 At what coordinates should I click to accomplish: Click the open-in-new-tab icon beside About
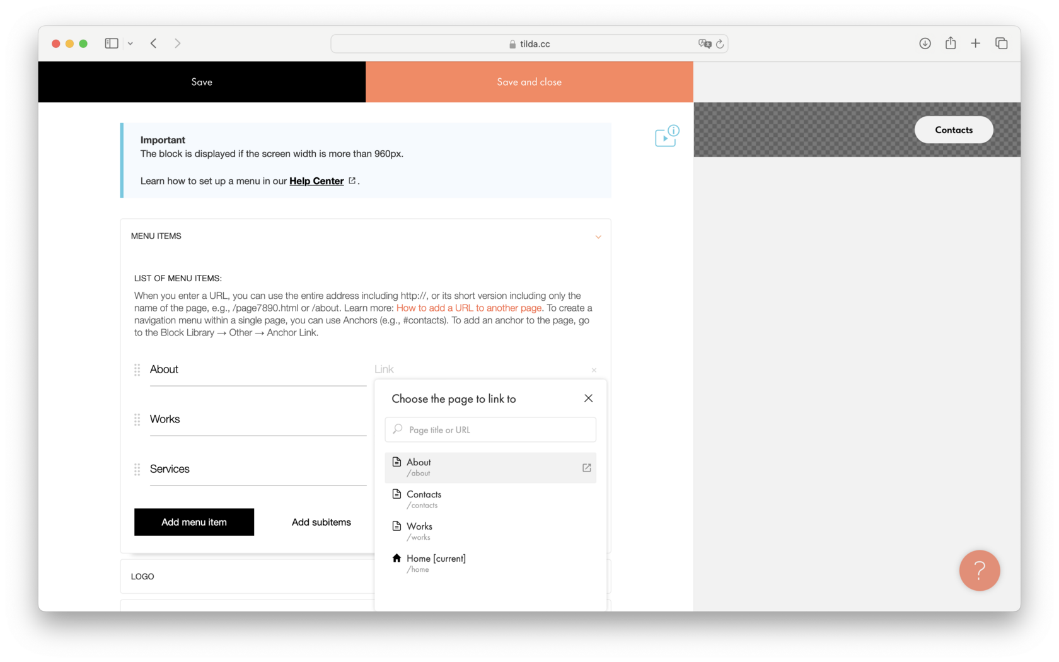[586, 468]
